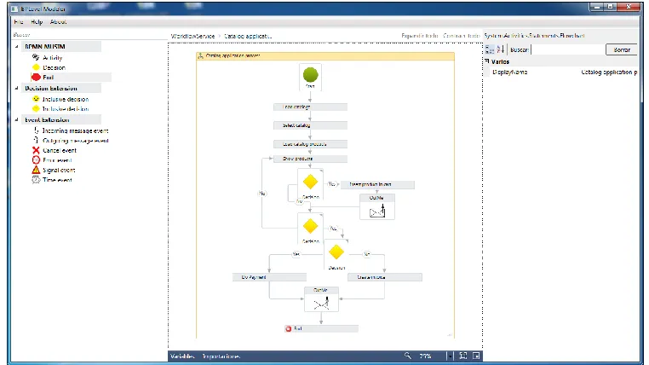
Task: Pick the Inclusive decision item with smiley icon
Action: tap(60, 99)
